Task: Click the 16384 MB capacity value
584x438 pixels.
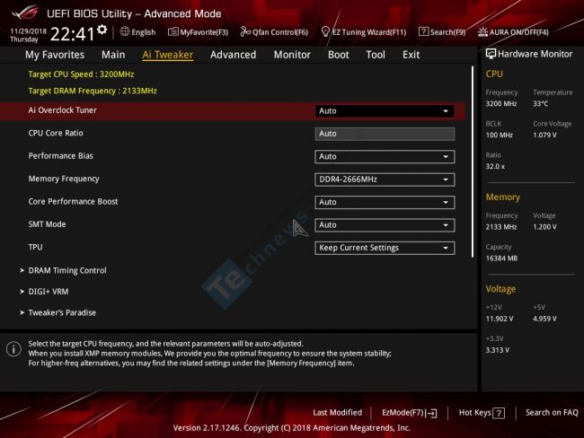Action: click(x=501, y=258)
